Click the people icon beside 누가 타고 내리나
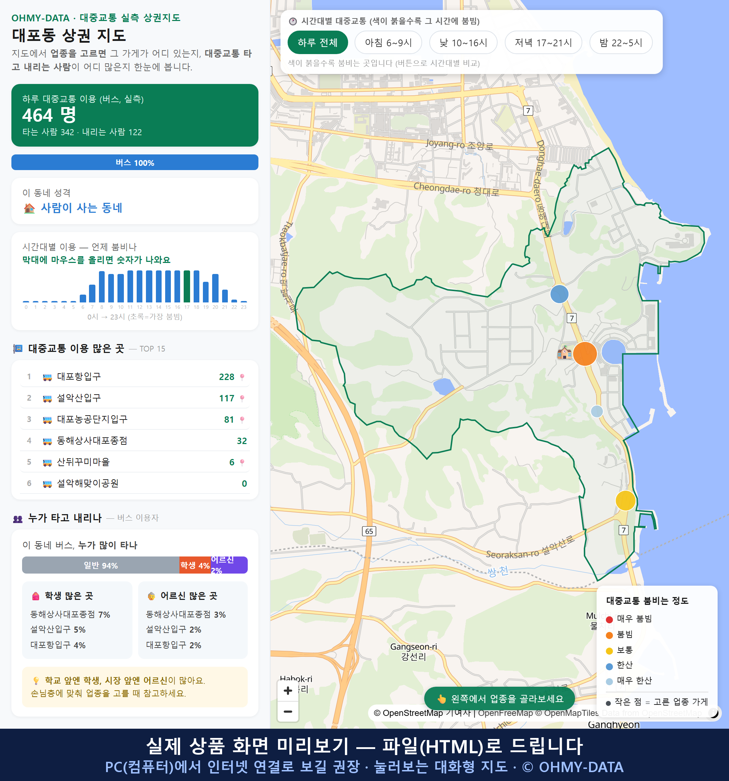Image resolution: width=729 pixels, height=781 pixels. [x=18, y=518]
